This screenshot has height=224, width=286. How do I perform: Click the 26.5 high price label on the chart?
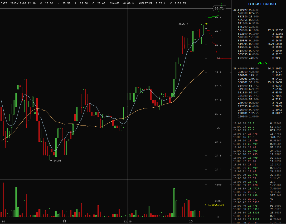(183, 24)
